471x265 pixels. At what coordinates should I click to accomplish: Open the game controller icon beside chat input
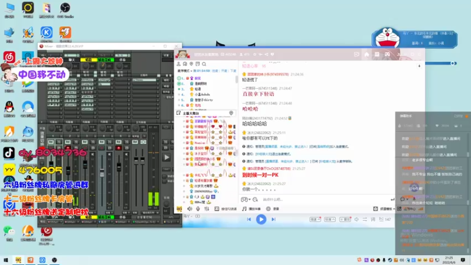pyautogui.click(x=244, y=200)
